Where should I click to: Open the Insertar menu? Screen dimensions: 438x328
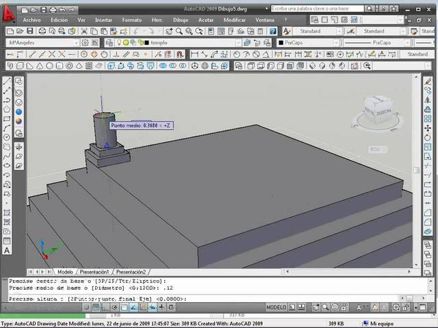point(103,20)
